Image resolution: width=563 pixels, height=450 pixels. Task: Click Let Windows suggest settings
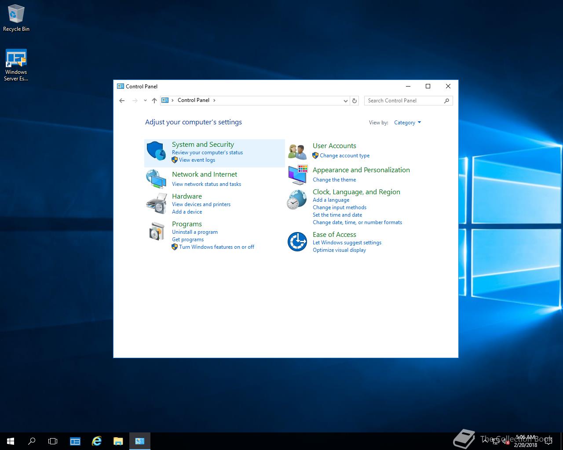pyautogui.click(x=347, y=243)
